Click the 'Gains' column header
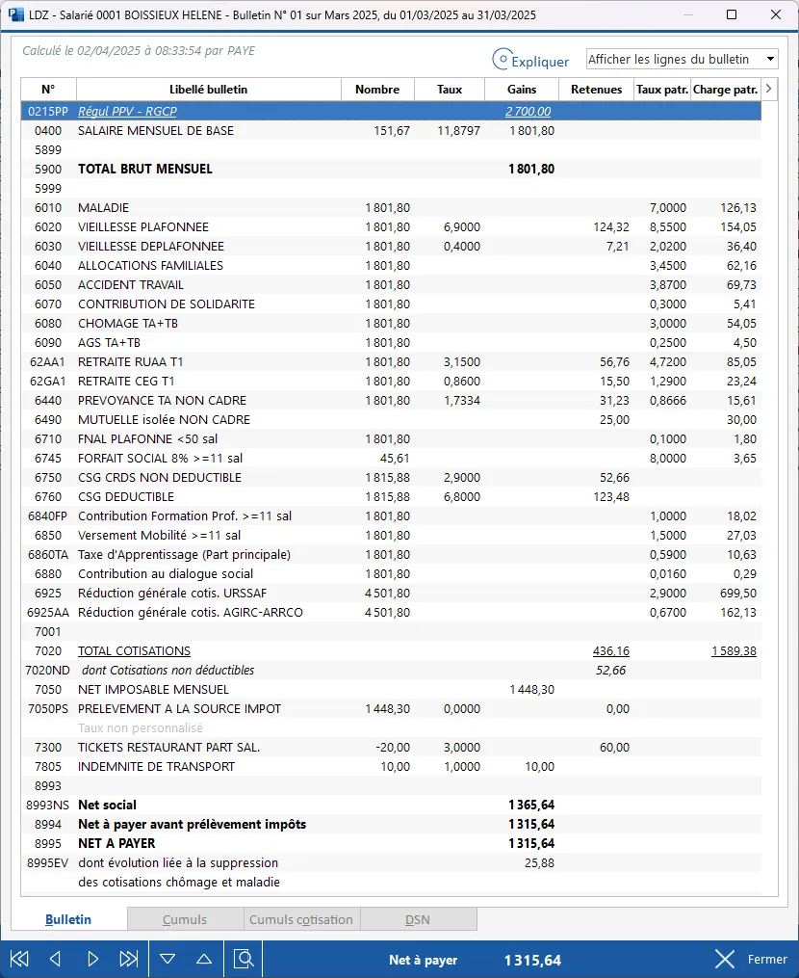 click(522, 90)
